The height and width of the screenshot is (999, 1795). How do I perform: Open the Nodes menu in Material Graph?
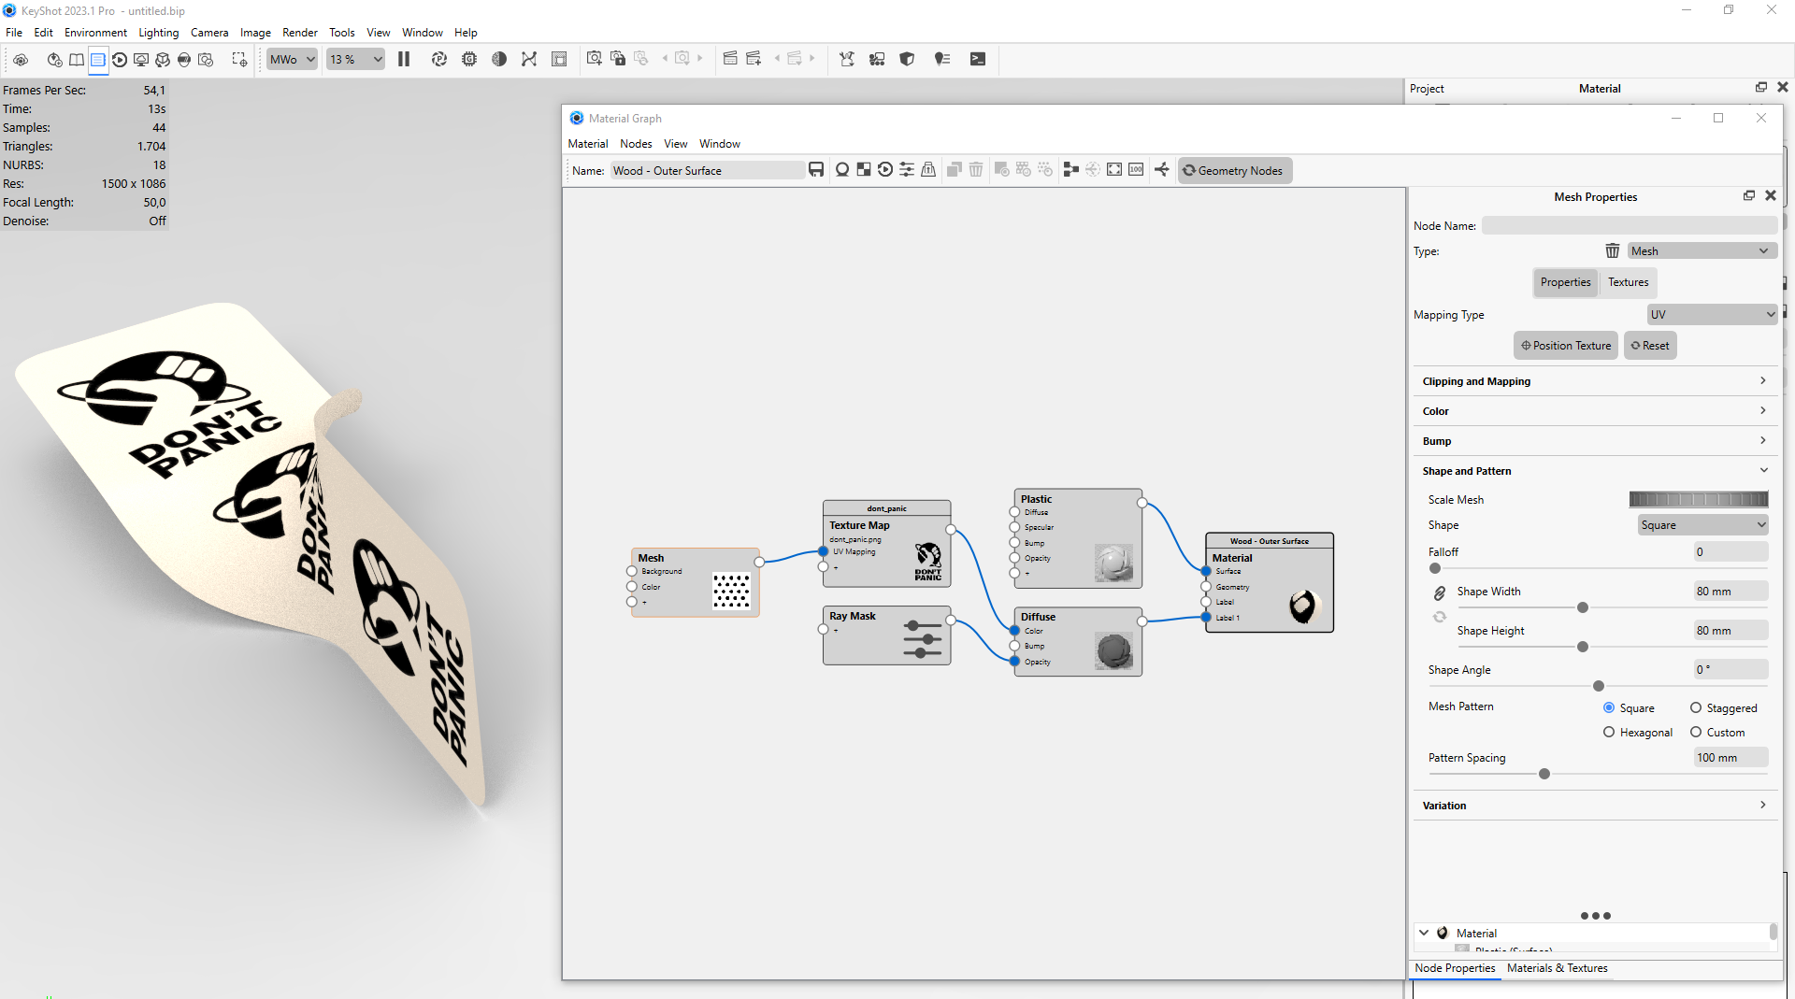point(636,143)
